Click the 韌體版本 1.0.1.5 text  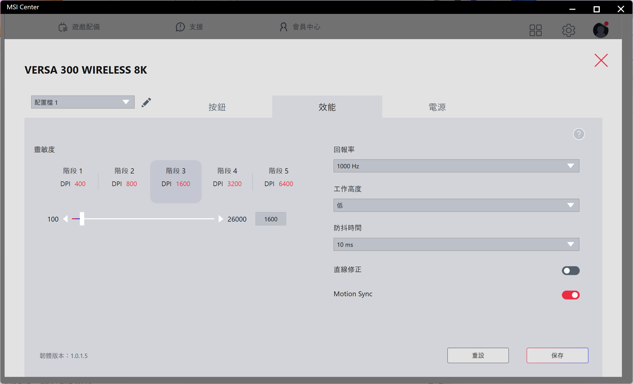(x=64, y=356)
